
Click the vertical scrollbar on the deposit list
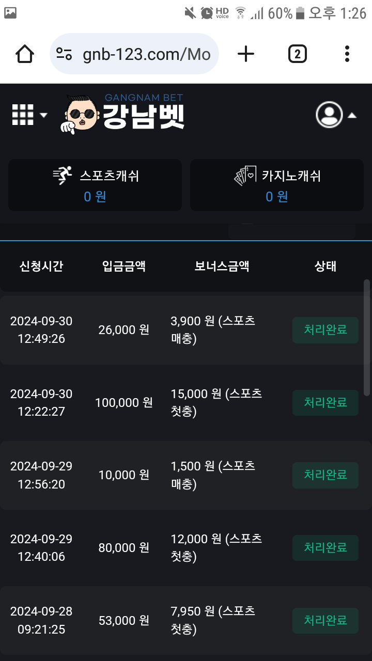pyautogui.click(x=367, y=338)
